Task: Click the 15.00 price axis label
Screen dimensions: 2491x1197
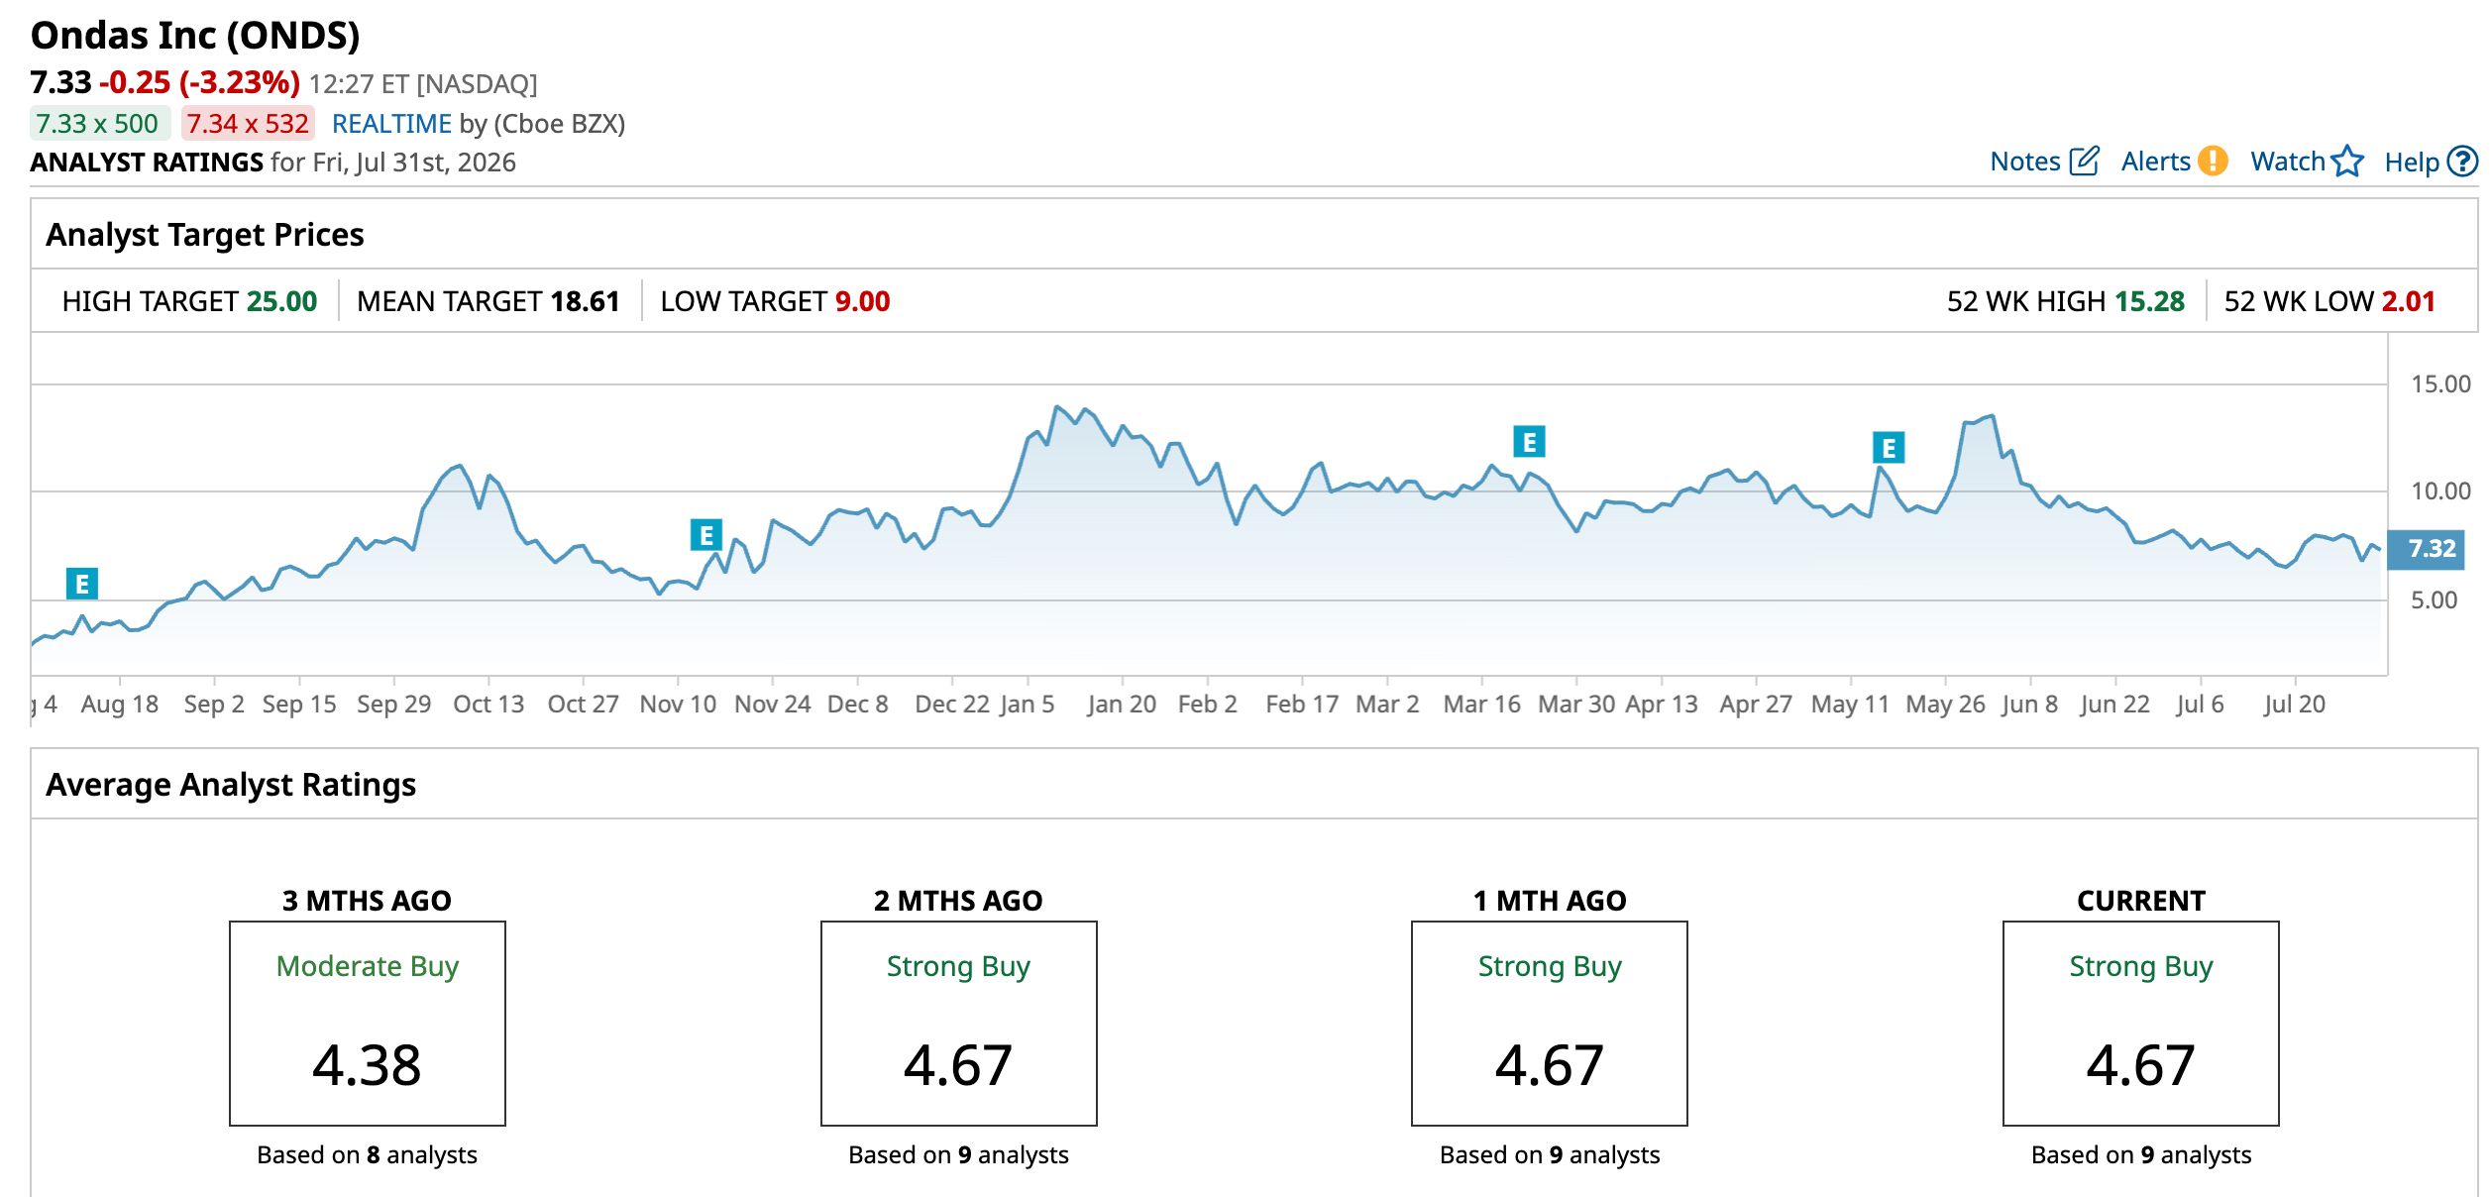Action: tap(2440, 384)
